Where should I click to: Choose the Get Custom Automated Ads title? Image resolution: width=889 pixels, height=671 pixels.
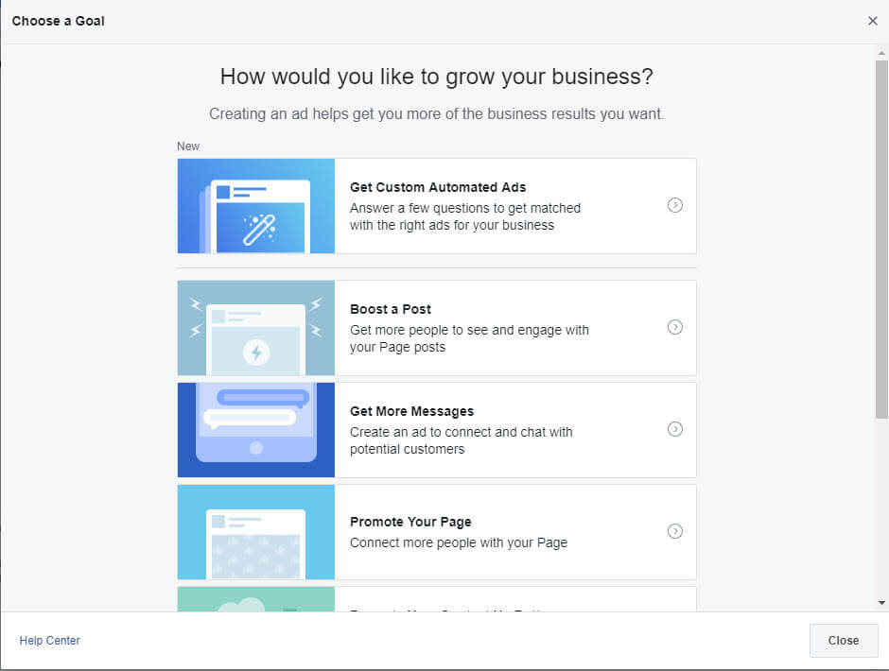438,187
